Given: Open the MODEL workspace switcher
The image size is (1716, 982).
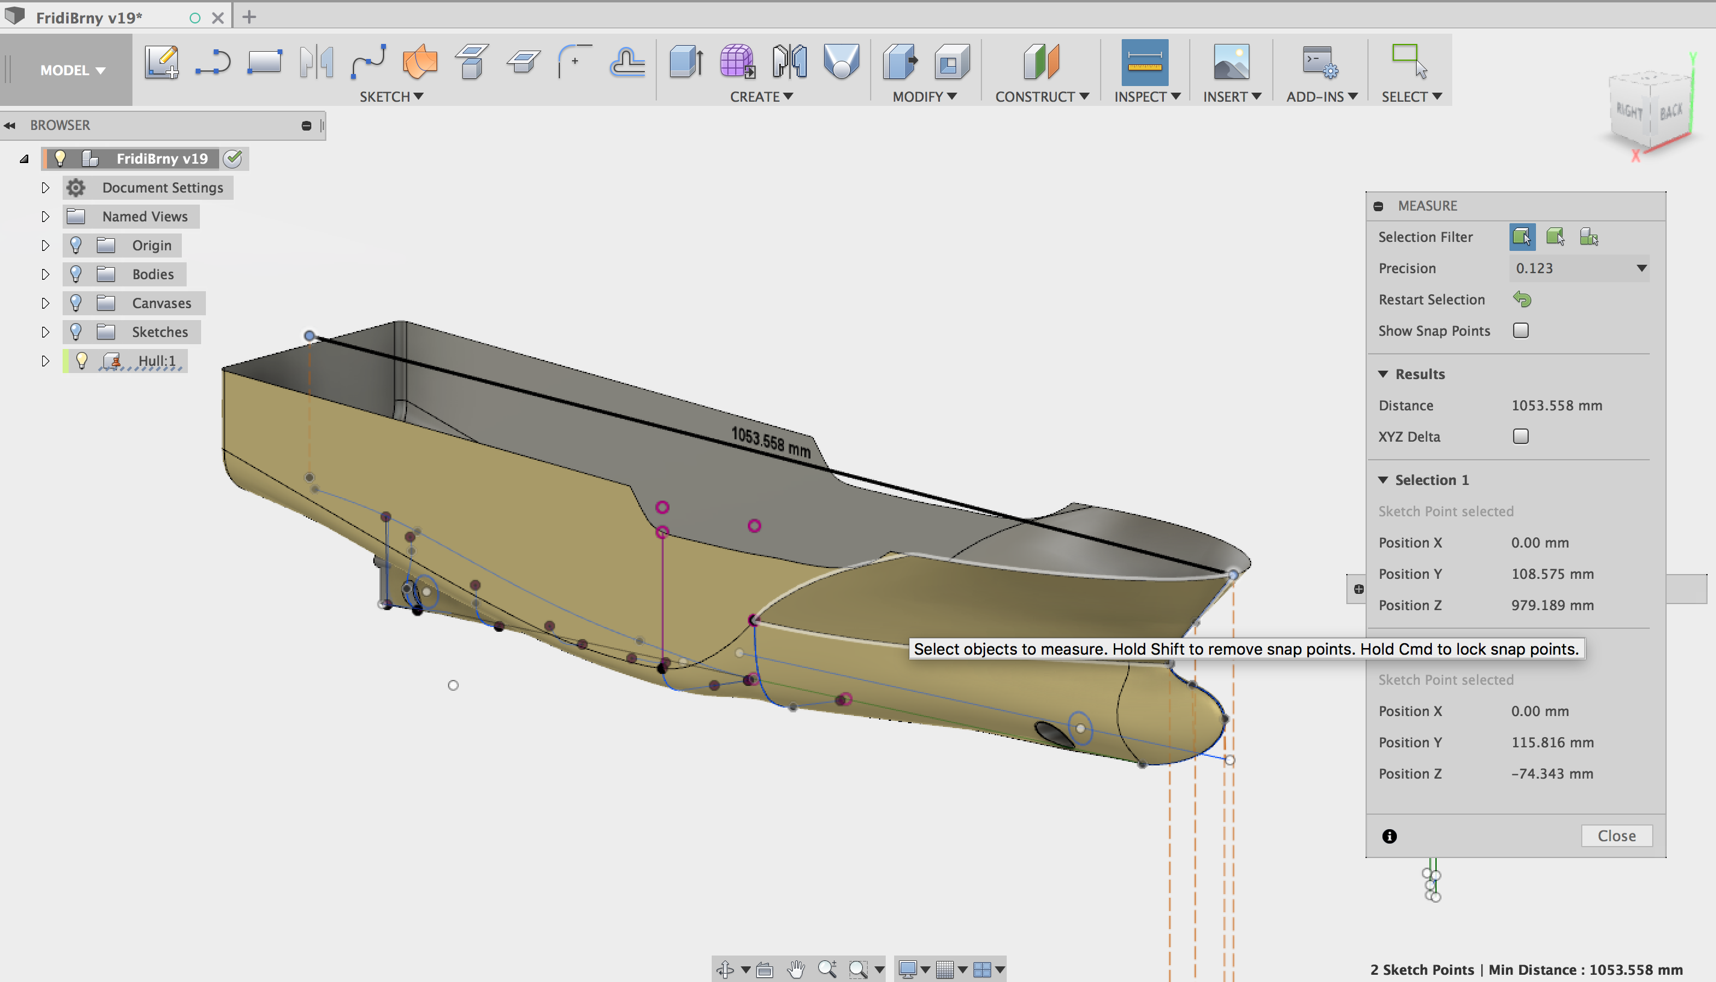Looking at the screenshot, I should pos(72,70).
